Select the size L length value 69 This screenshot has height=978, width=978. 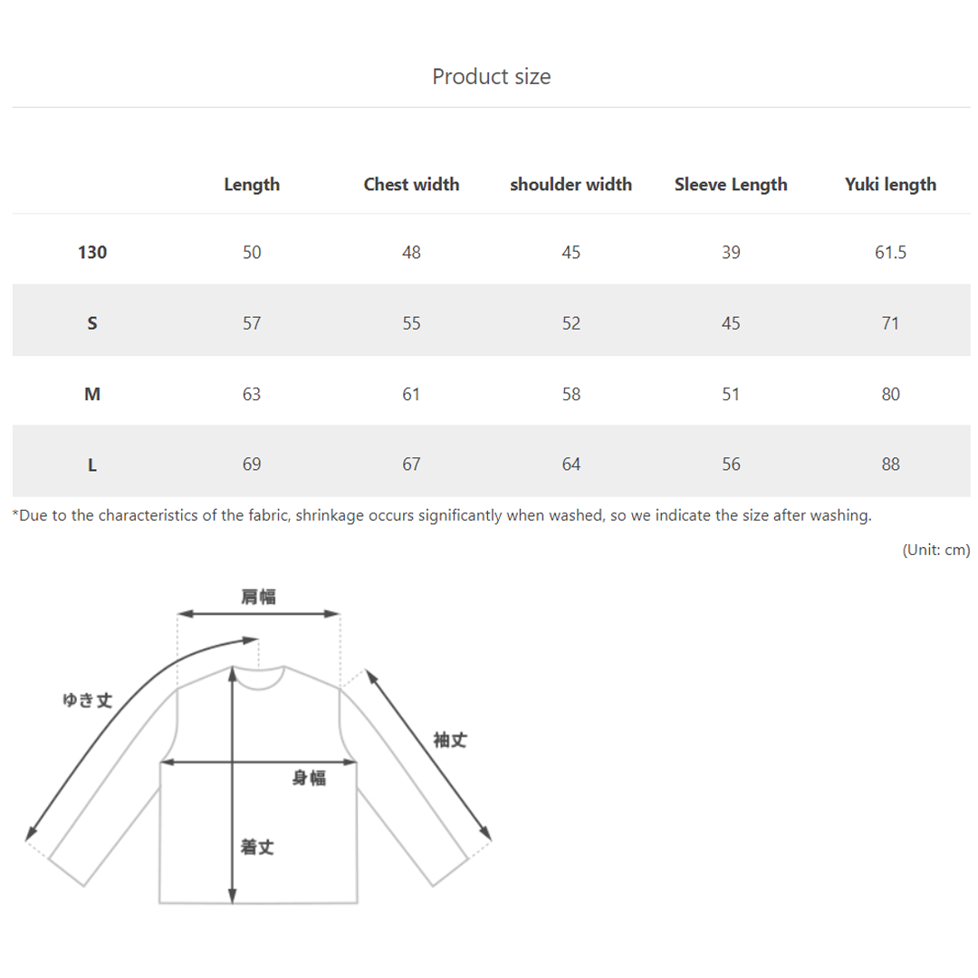click(x=252, y=465)
